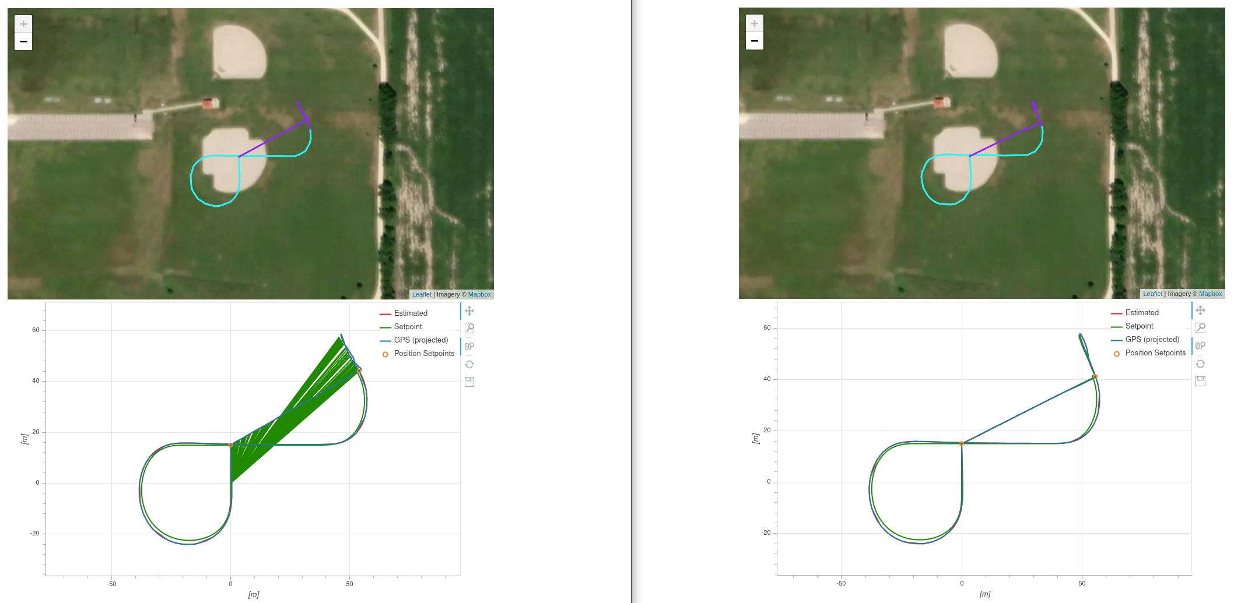
Task: Refresh the left trajectory plot with the reset icon
Action: point(469,364)
